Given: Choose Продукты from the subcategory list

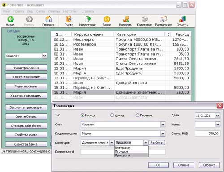Looking at the screenshot, I should 131,155.
